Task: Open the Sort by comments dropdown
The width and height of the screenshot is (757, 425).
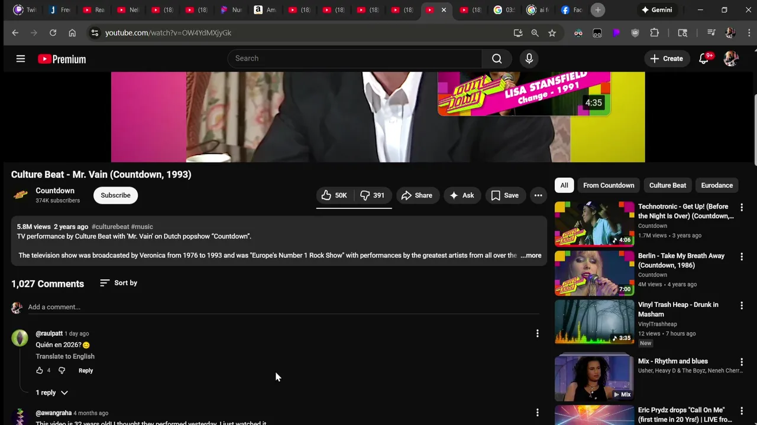Action: click(x=118, y=283)
